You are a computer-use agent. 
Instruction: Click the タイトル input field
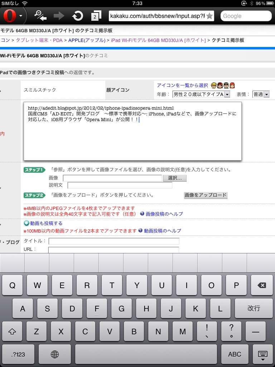114,241
